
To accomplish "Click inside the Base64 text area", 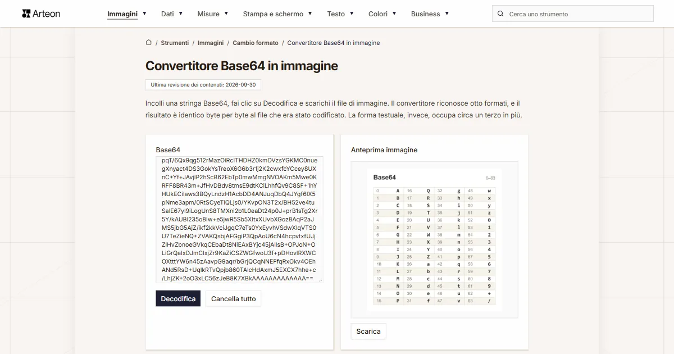I will (x=239, y=219).
